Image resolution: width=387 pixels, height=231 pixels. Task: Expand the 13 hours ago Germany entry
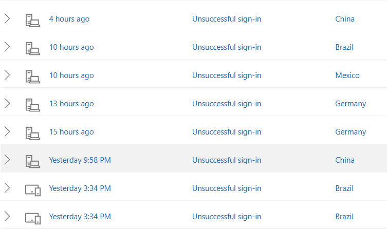pos(7,104)
